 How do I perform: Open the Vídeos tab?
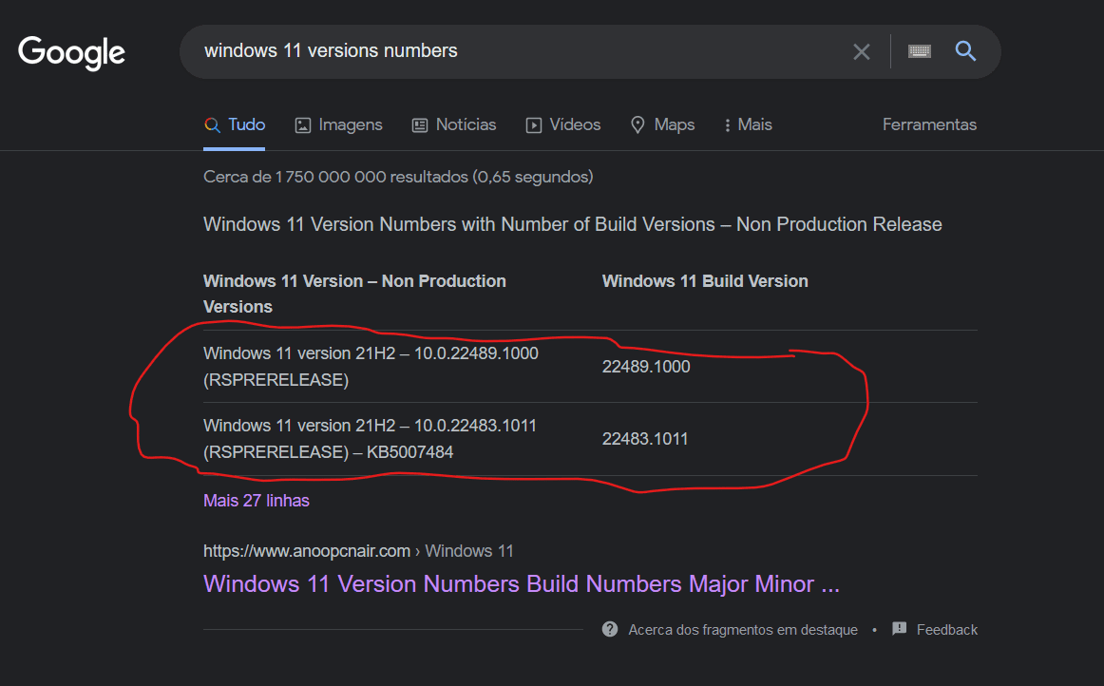(x=563, y=124)
